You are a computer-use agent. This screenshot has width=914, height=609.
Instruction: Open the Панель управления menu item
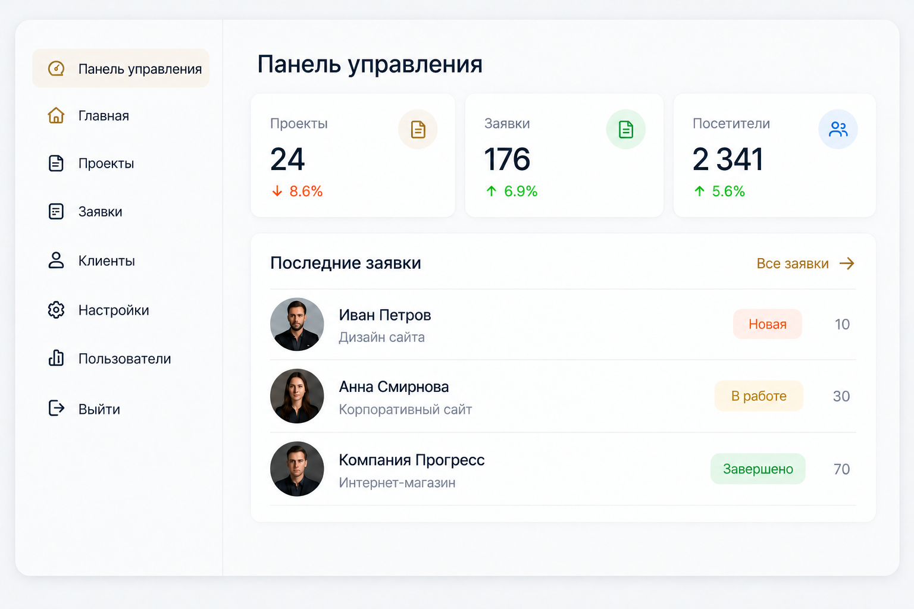click(x=121, y=68)
